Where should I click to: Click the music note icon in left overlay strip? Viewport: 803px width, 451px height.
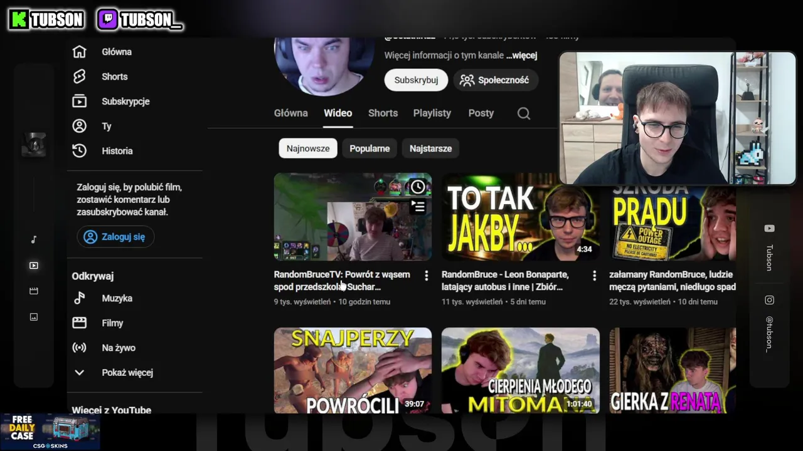point(34,240)
